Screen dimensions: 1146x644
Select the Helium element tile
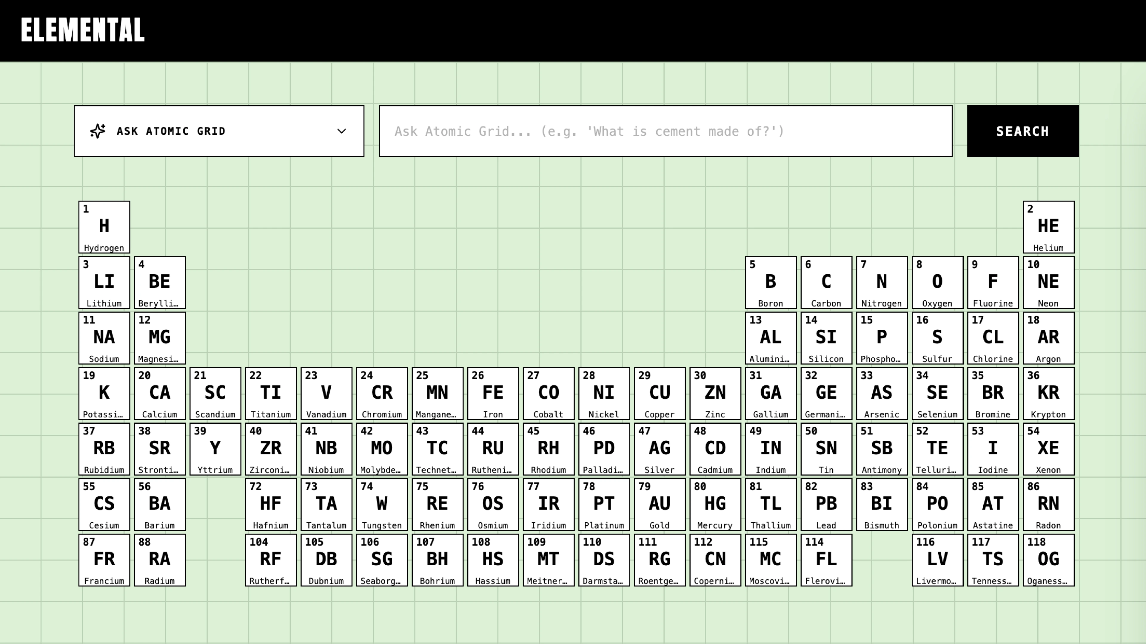[x=1049, y=227]
